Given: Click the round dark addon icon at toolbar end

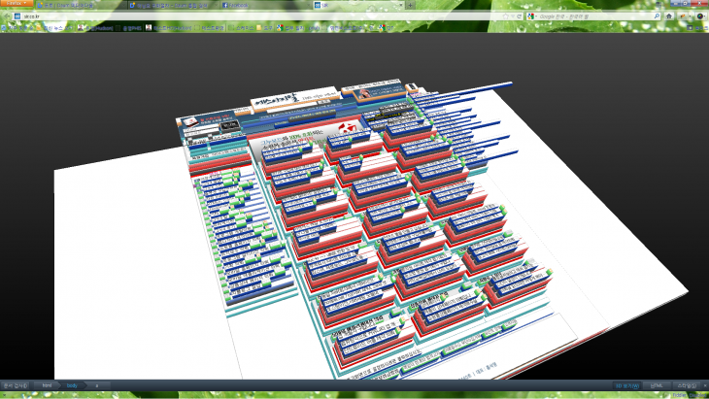Looking at the screenshot, I should 700,17.
